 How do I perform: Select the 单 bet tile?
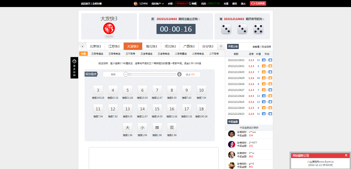[157, 128]
